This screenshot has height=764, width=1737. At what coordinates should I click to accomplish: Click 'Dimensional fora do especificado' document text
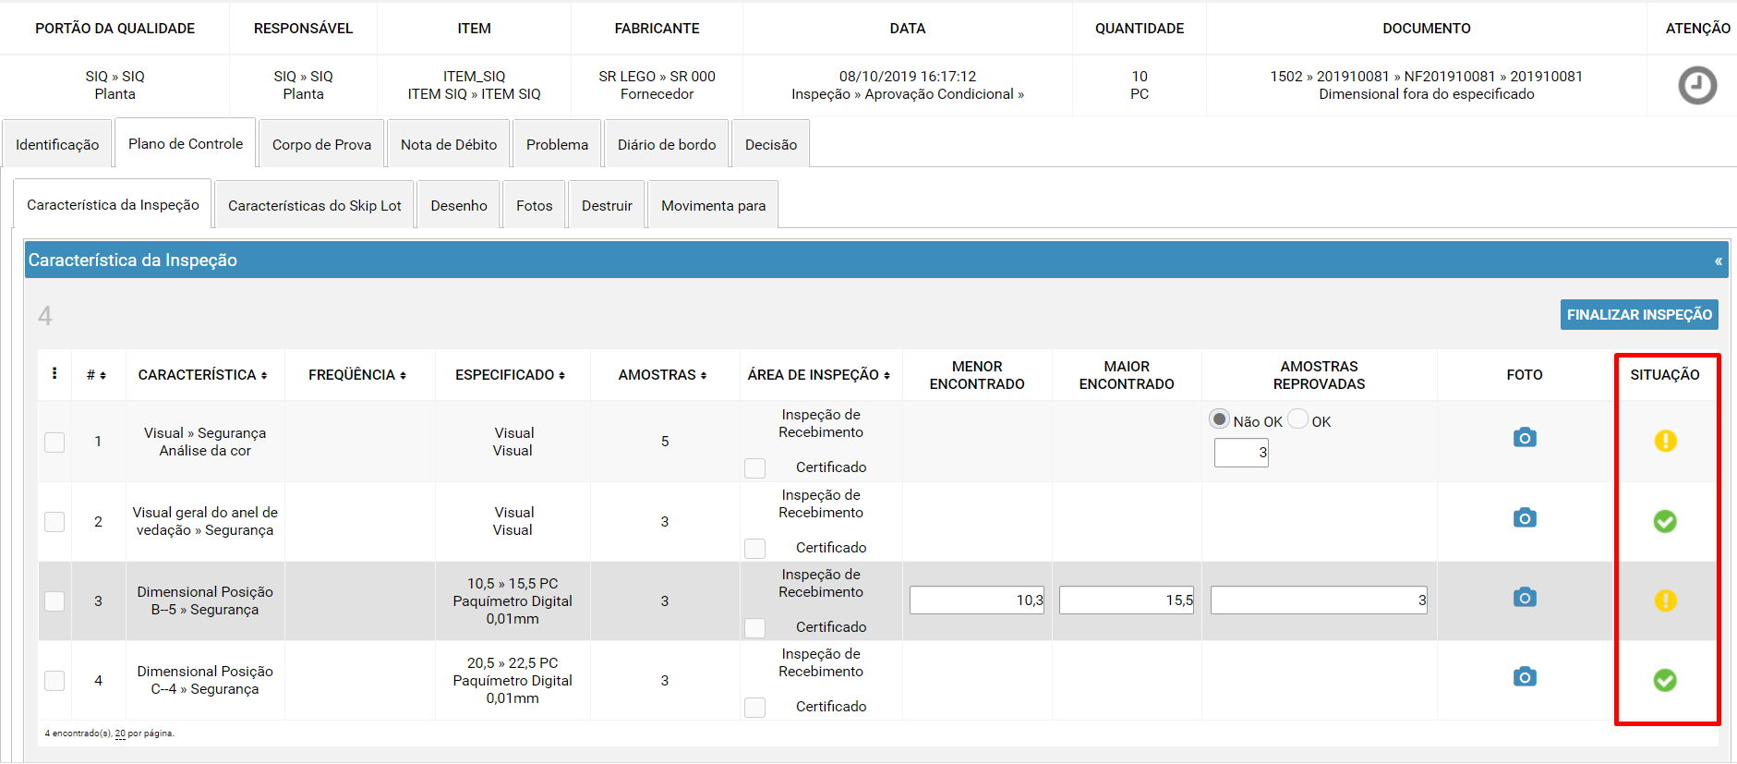point(1427,94)
